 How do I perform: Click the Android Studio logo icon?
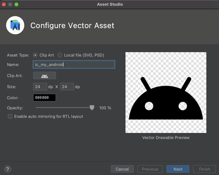point(15,25)
